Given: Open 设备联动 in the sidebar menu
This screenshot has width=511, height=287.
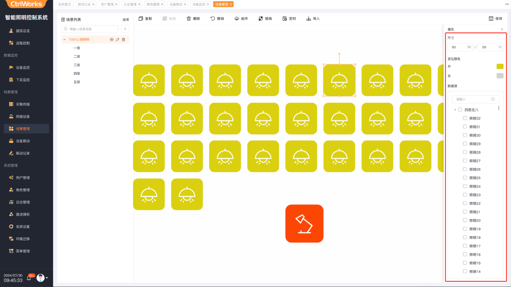Looking at the screenshot, I should point(23,141).
